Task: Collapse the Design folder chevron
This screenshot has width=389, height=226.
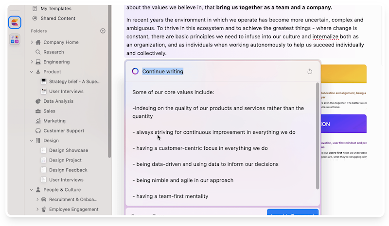Action: (32, 141)
